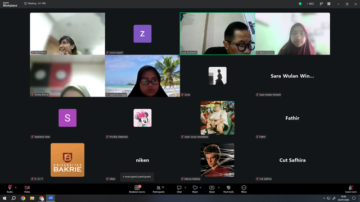Select the Shinta Efendi video tile
This screenshot has height=202, width=360.
pyautogui.click(x=67, y=76)
